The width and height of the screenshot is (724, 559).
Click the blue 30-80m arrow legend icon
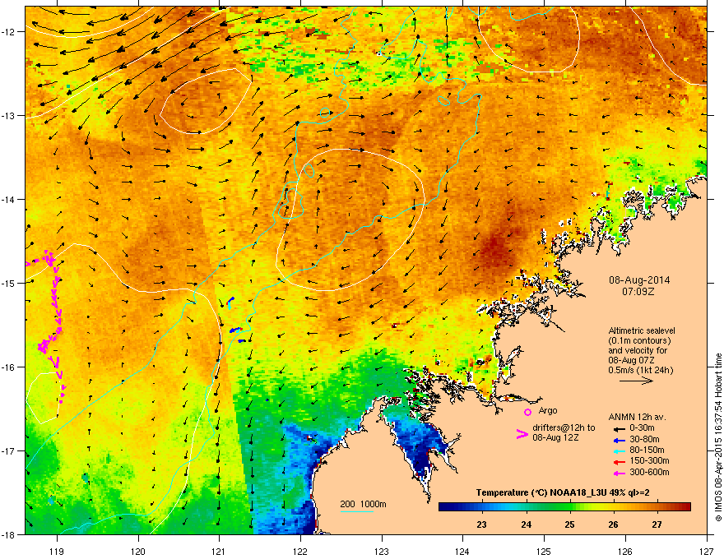click(x=620, y=441)
